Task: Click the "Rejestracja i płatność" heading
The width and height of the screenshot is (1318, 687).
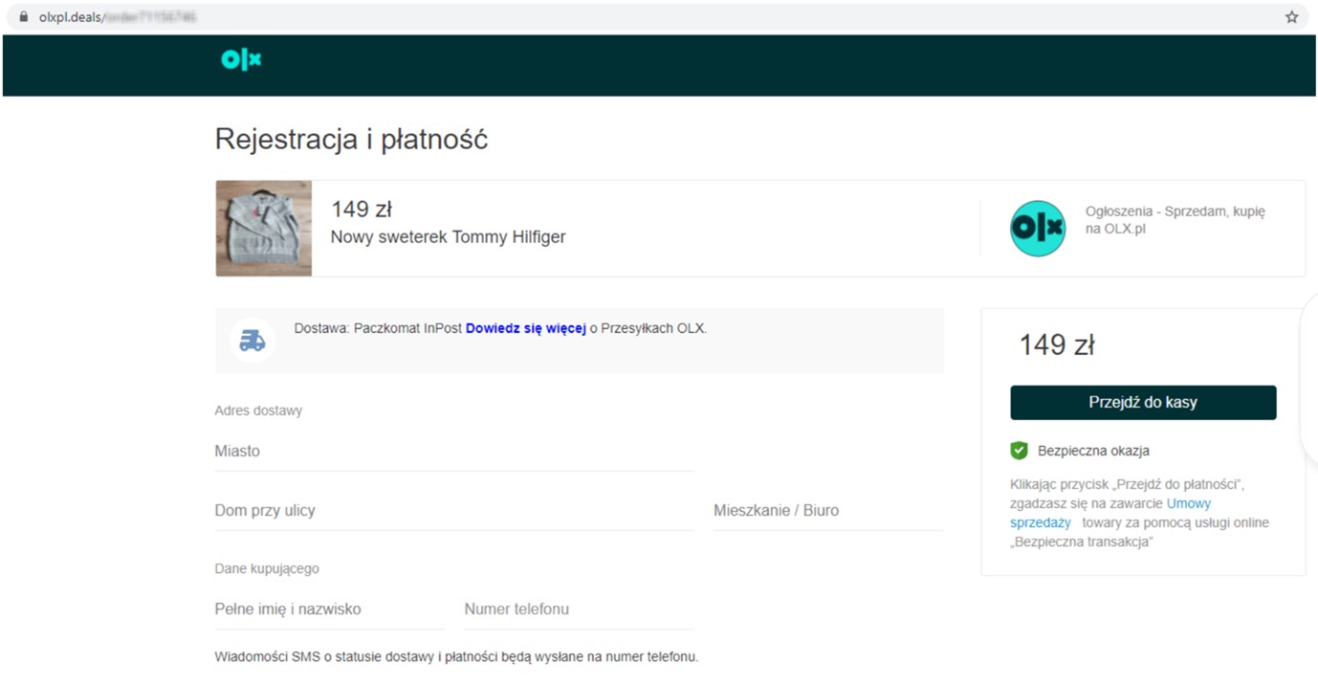Action: pos(351,140)
